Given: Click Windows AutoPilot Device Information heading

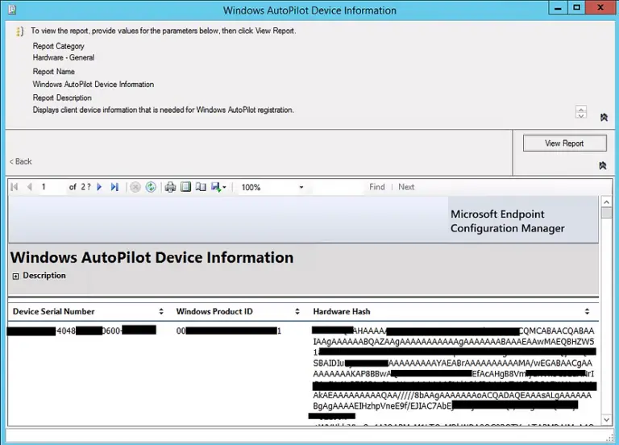Looking at the screenshot, I should tap(152, 257).
